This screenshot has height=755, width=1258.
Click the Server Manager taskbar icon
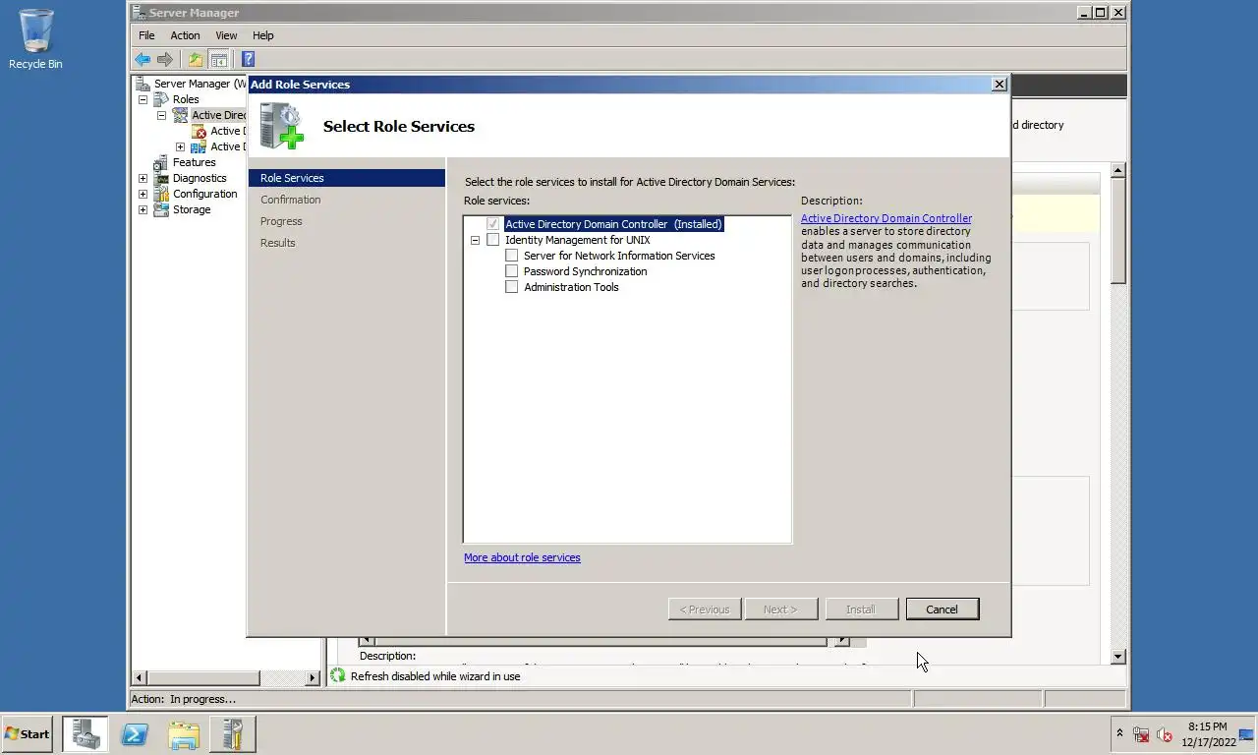pyautogui.click(x=86, y=734)
